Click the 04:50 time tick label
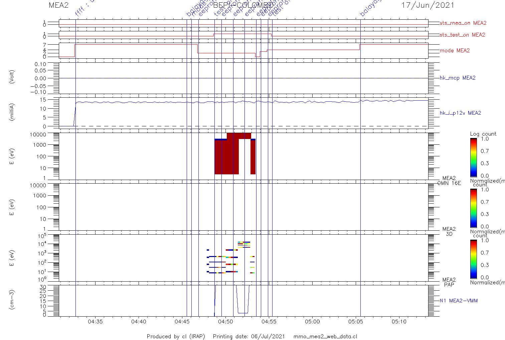The width and height of the screenshot is (505, 340). pyautogui.click(x=225, y=322)
